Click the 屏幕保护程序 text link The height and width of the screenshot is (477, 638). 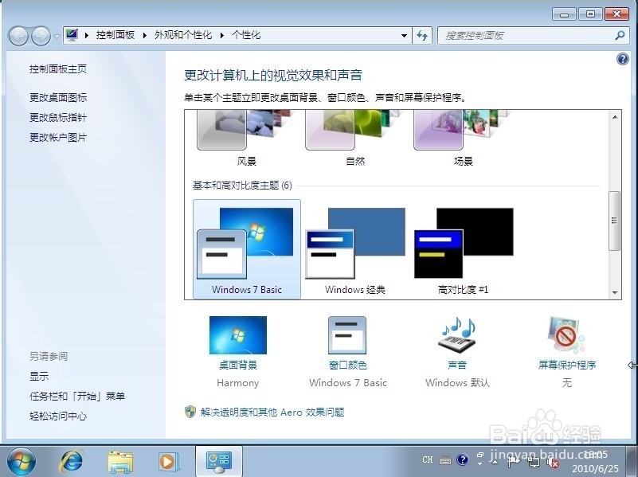[567, 366]
